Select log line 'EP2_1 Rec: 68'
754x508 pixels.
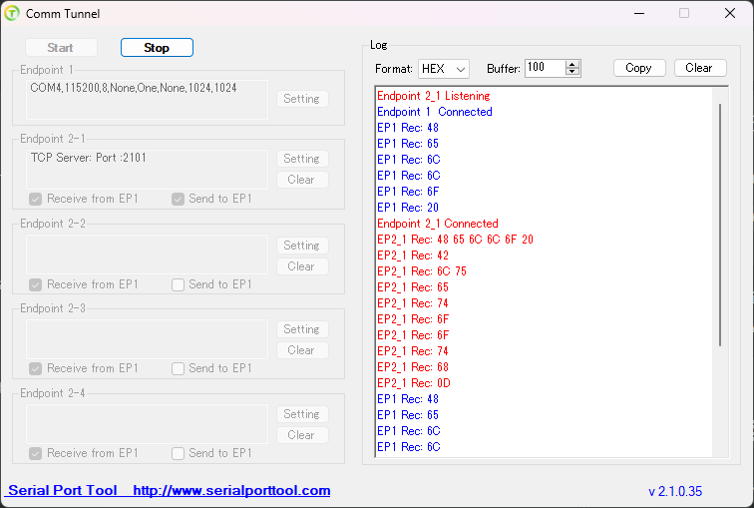tap(413, 367)
